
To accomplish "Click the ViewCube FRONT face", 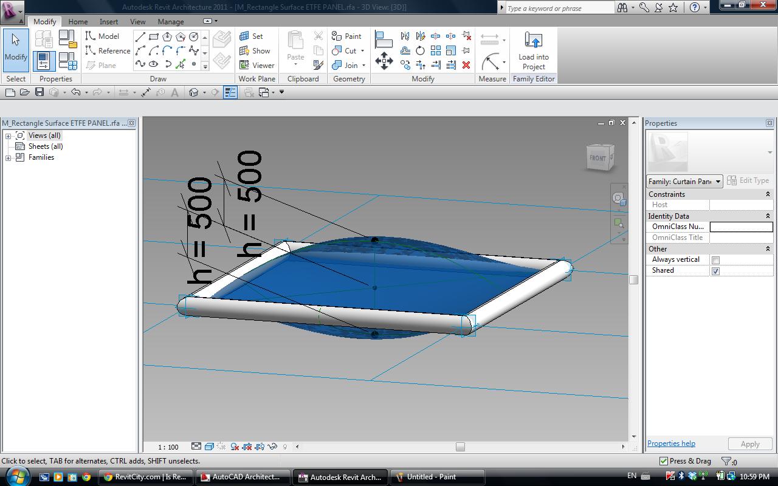I will pyautogui.click(x=597, y=158).
